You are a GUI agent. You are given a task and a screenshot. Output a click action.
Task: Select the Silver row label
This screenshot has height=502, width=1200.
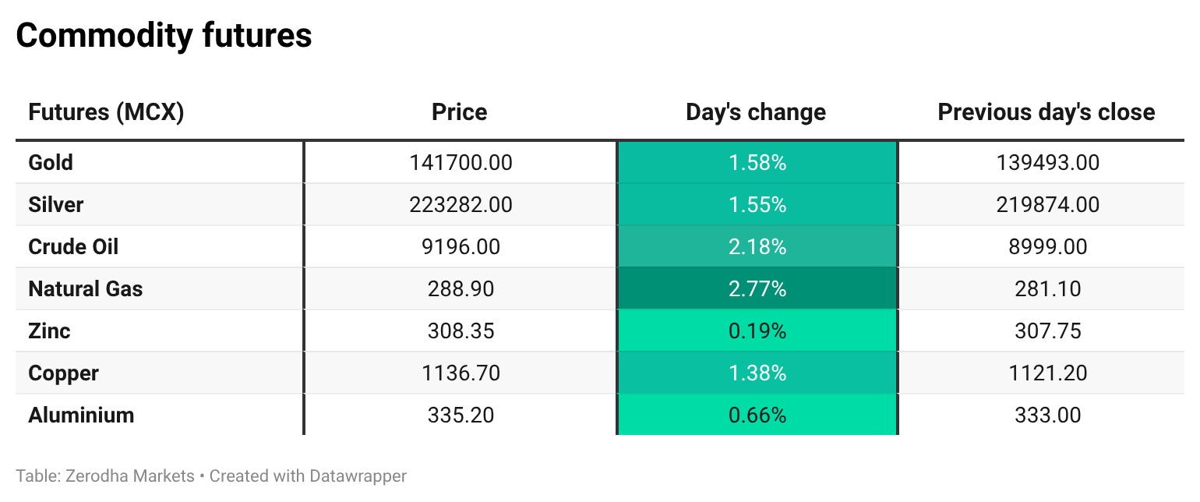56,205
